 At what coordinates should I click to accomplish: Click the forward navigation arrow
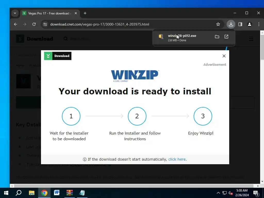pos(25,24)
